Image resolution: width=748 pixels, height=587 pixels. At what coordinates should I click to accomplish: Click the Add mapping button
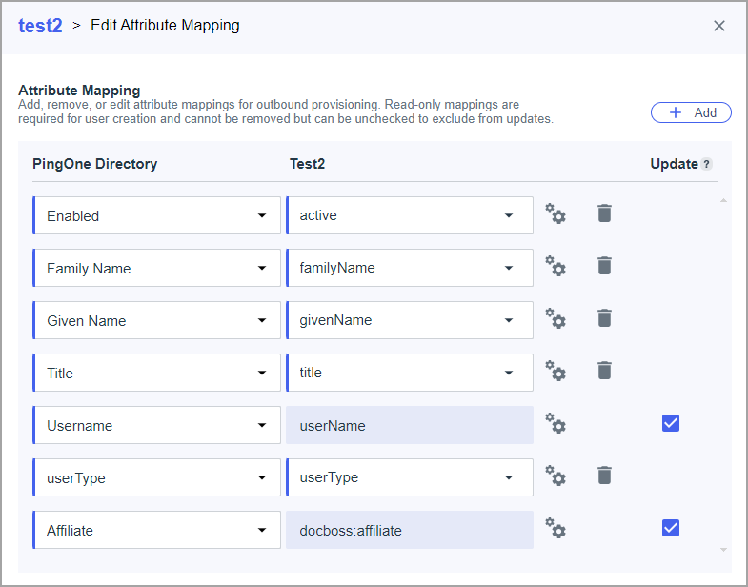pos(691,112)
